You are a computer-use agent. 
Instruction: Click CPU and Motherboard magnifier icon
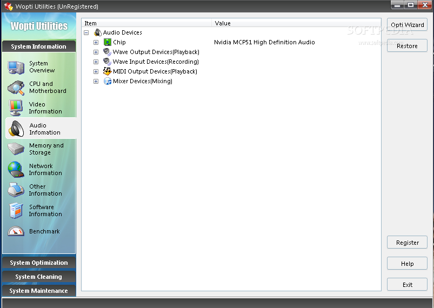point(16,88)
